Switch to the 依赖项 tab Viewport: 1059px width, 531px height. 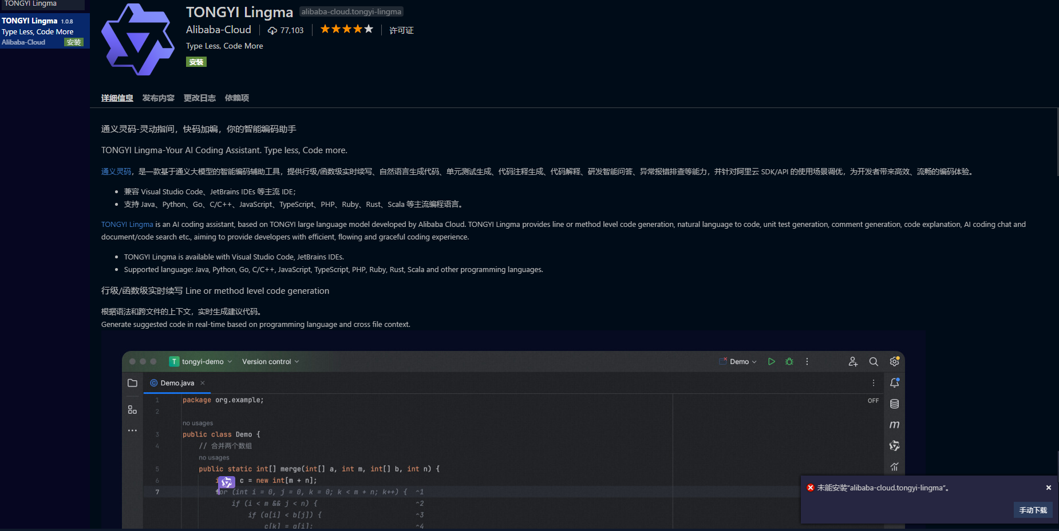237,98
